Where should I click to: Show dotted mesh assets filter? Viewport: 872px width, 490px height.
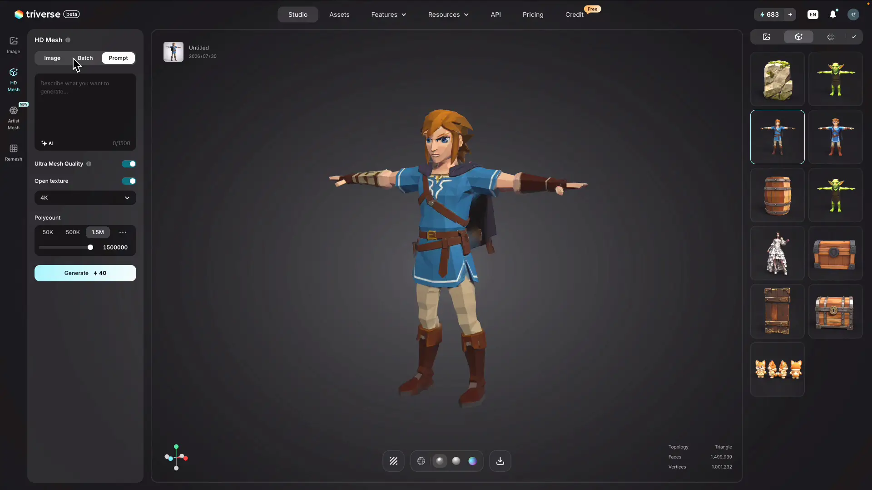pyautogui.click(x=831, y=37)
